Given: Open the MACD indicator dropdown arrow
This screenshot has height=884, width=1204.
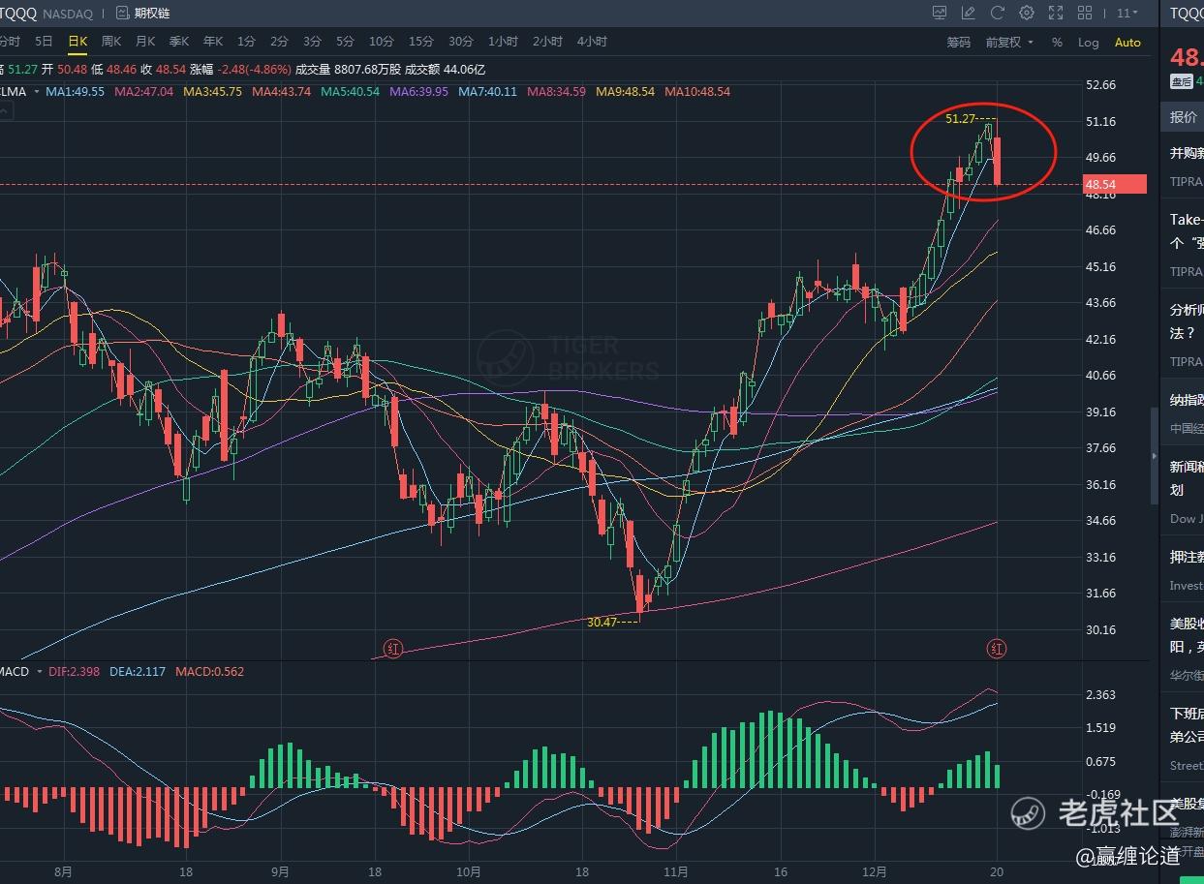Looking at the screenshot, I should pos(39,672).
